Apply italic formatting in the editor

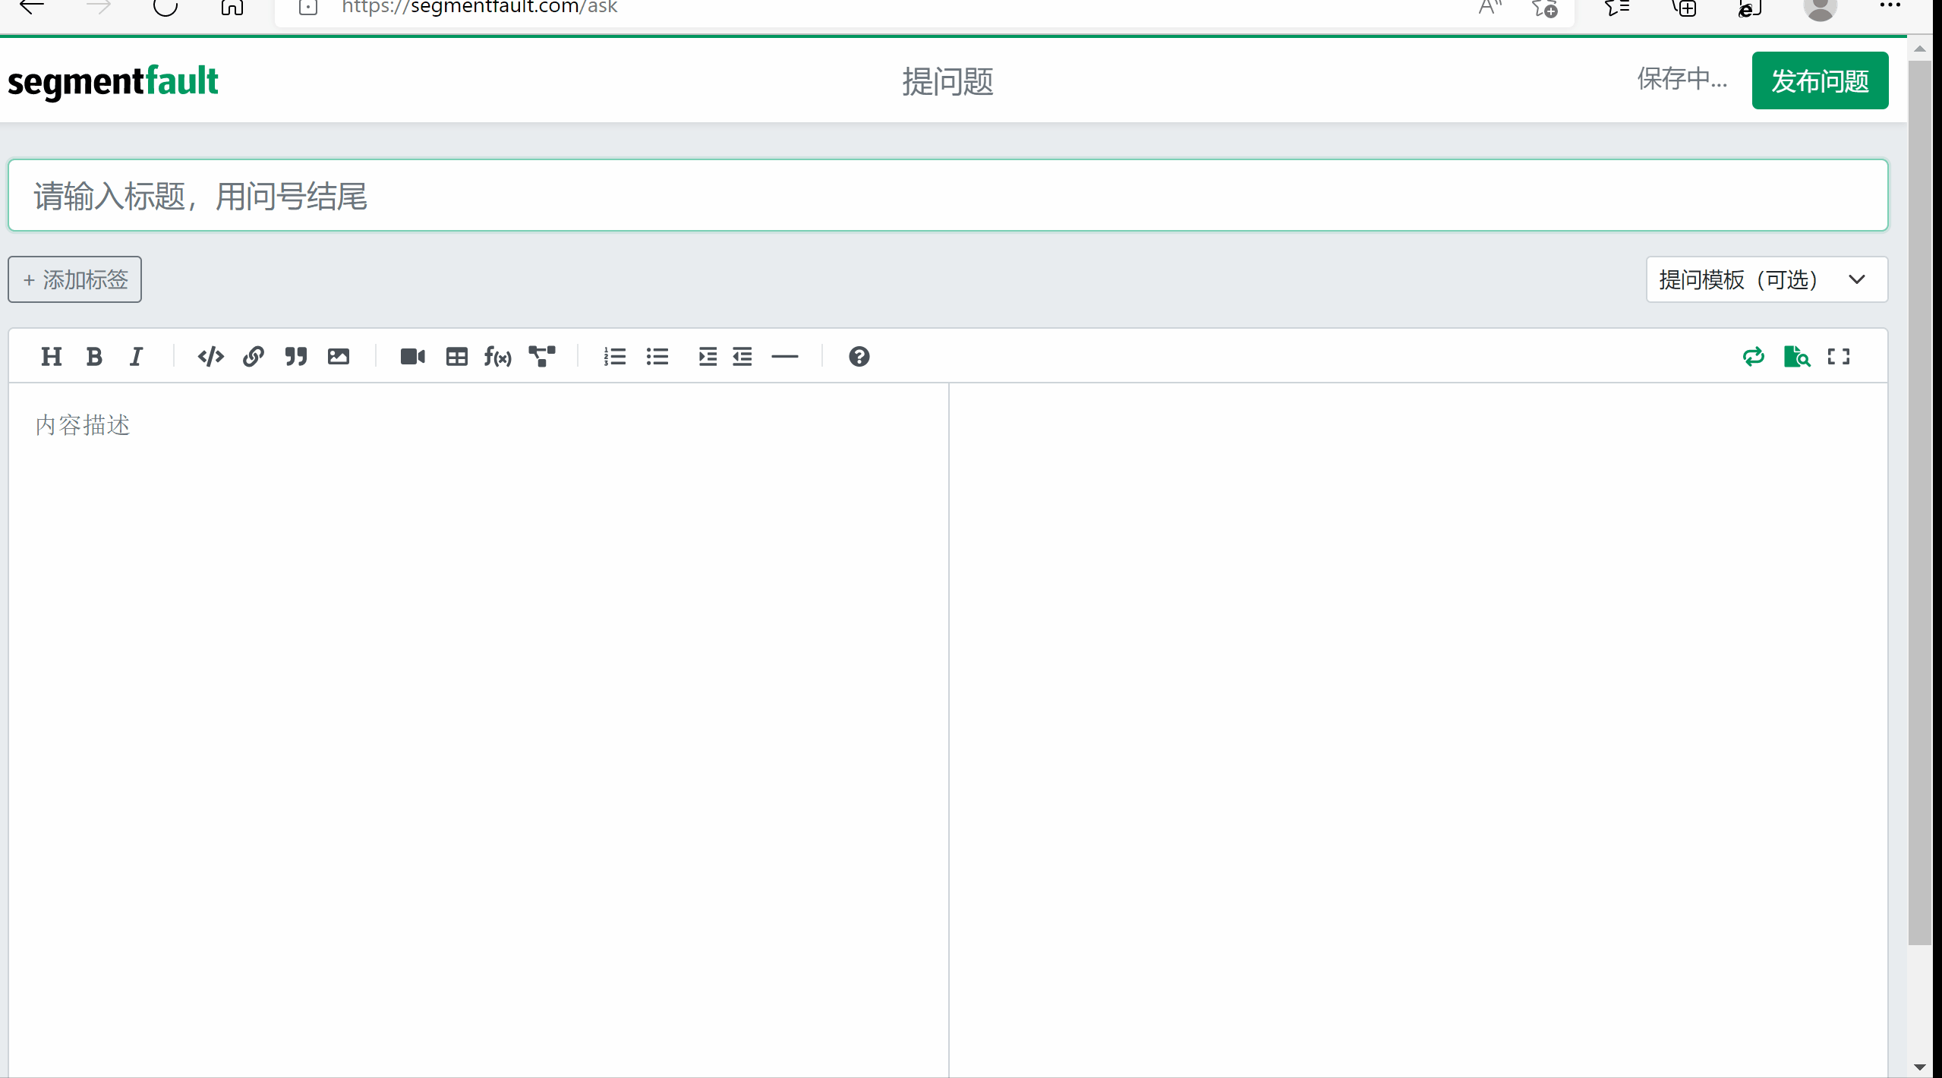[x=136, y=356]
